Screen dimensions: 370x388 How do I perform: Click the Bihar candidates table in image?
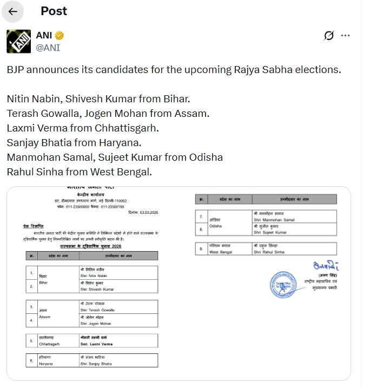click(x=91, y=279)
